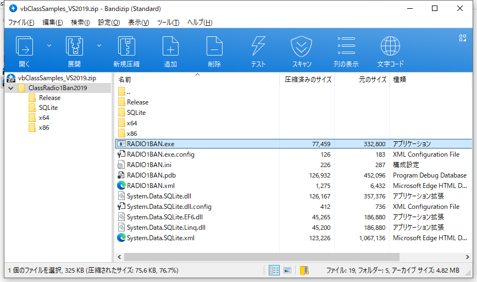Select the parent '..' folder entry
This screenshot has width=477, height=282.
coord(129,92)
